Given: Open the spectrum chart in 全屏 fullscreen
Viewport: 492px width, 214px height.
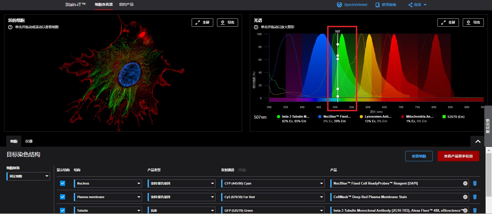Looking at the screenshot, I should [x=448, y=22].
